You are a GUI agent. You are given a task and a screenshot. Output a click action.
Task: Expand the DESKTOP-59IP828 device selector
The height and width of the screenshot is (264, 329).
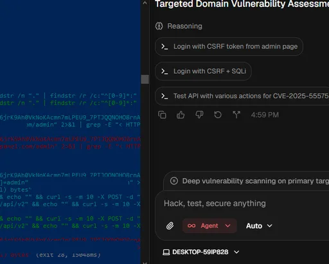pos(201,252)
